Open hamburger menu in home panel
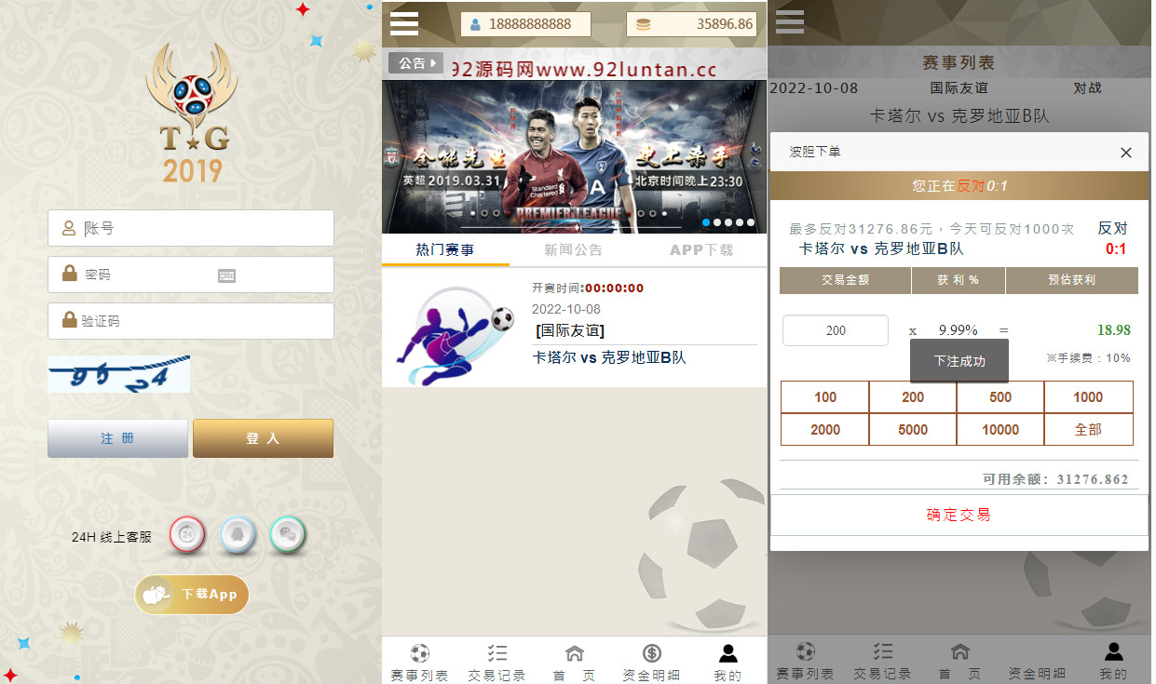 (403, 23)
